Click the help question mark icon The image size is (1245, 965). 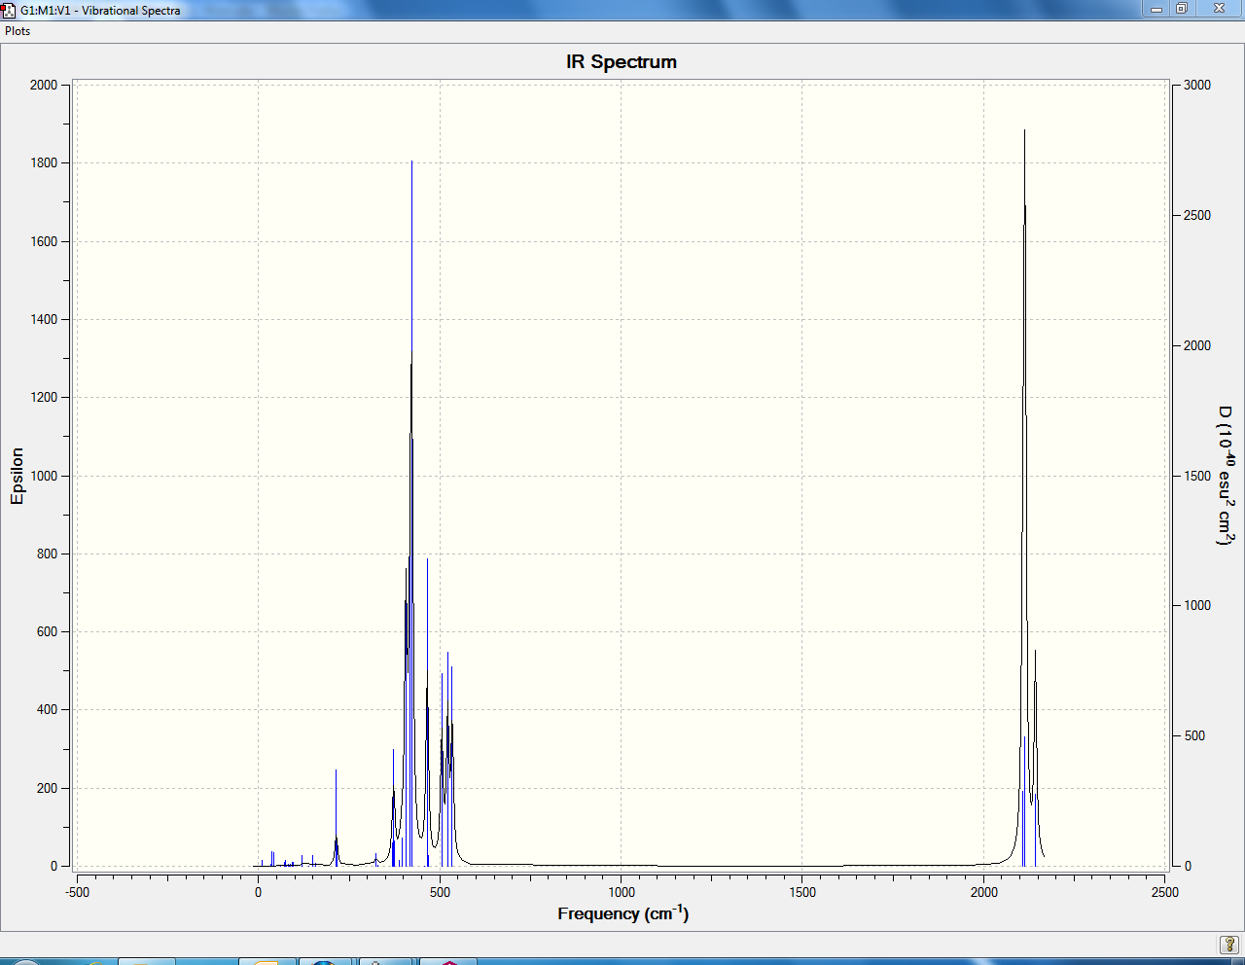coord(1229,945)
